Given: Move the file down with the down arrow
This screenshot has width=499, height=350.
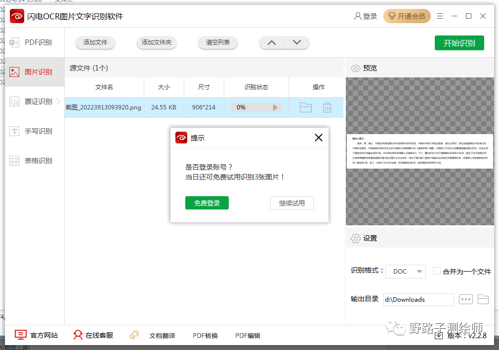Looking at the screenshot, I should pos(296,42).
